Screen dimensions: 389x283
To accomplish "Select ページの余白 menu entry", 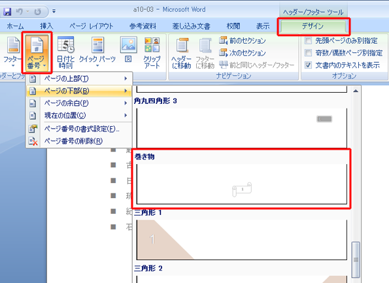I will 79,103.
